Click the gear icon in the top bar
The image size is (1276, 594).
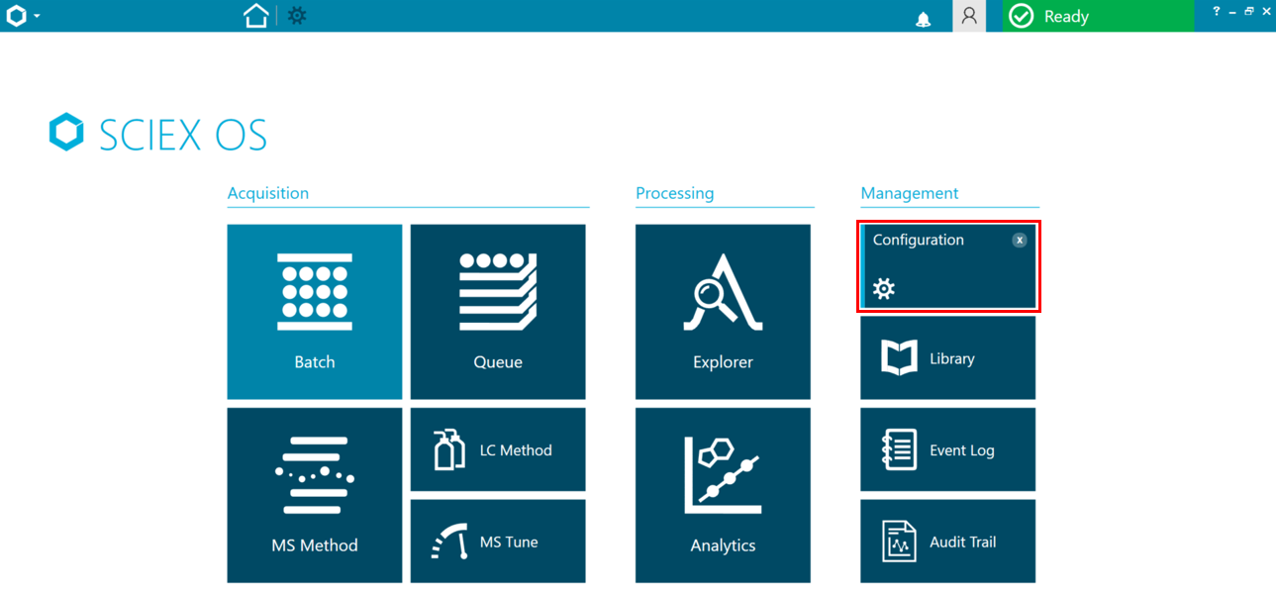coord(297,16)
